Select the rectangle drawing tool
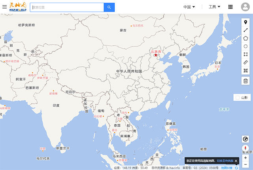 [245, 54]
